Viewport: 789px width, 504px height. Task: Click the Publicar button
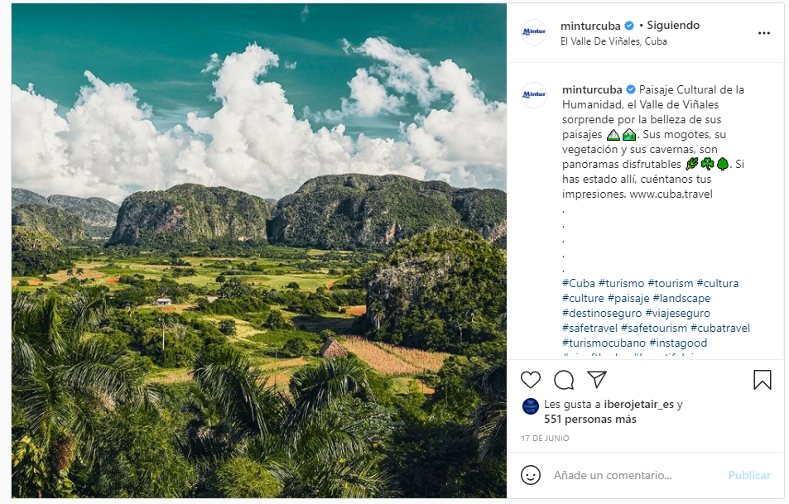[749, 475]
